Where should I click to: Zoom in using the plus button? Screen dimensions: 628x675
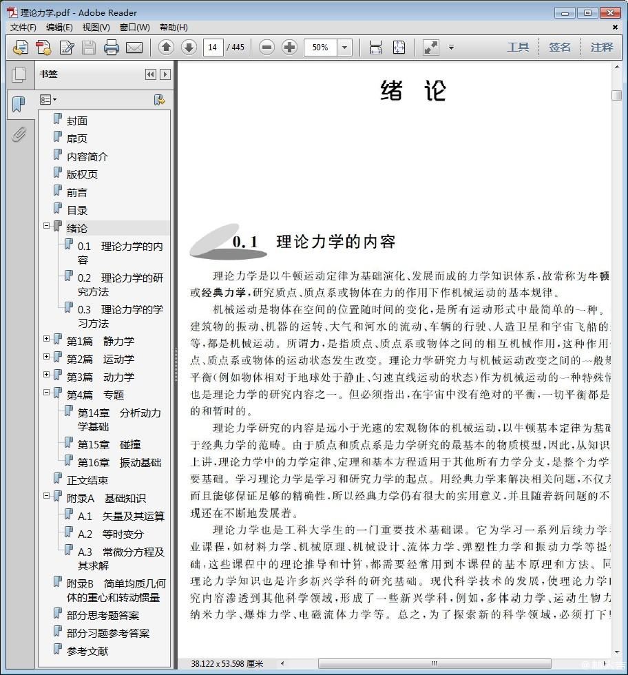coord(290,48)
